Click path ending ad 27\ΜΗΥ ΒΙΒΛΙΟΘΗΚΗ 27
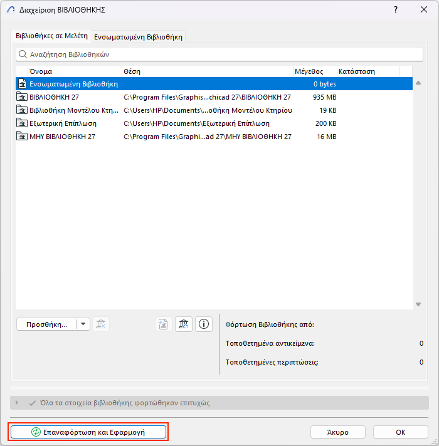The height and width of the screenshot is (446, 439). 208,137
